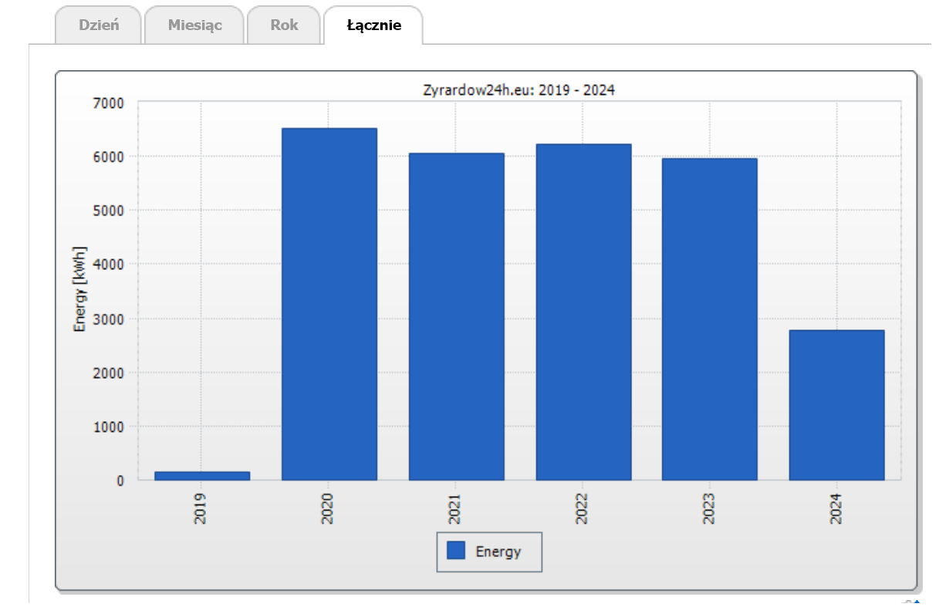Click the 2022 x-axis year label
This screenshot has width=939, height=607.
[583, 509]
